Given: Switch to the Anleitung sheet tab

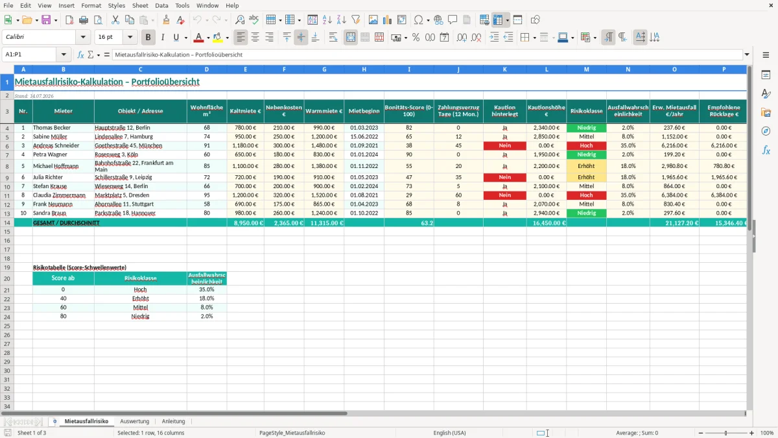Looking at the screenshot, I should click(173, 421).
